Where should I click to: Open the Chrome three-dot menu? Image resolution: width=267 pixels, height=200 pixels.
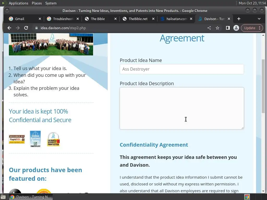(x=260, y=28)
